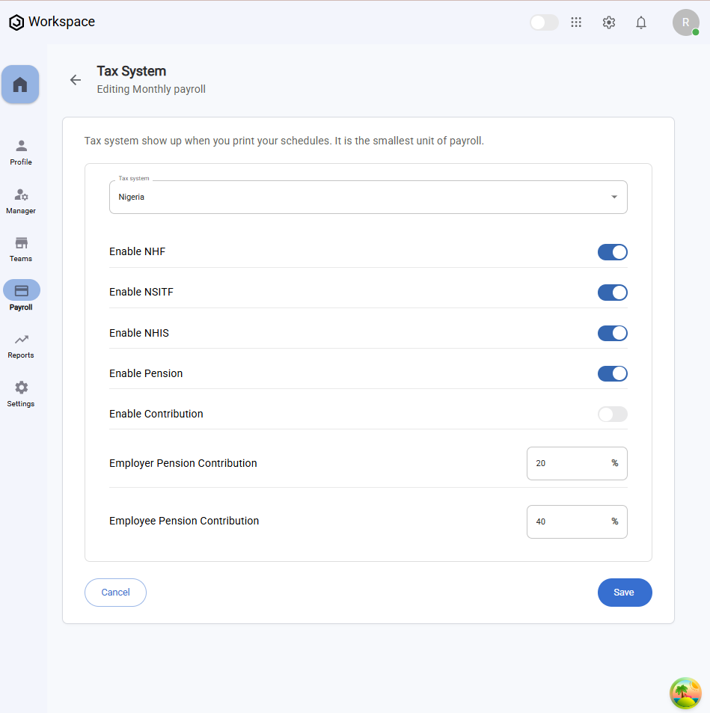710x713 pixels.
Task: Select the Payroll sidebar tab
Action: pos(21,296)
